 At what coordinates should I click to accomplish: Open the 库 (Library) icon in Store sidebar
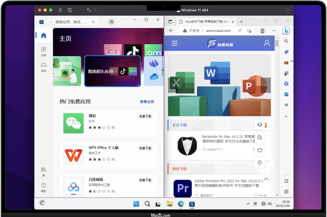[x=43, y=171]
